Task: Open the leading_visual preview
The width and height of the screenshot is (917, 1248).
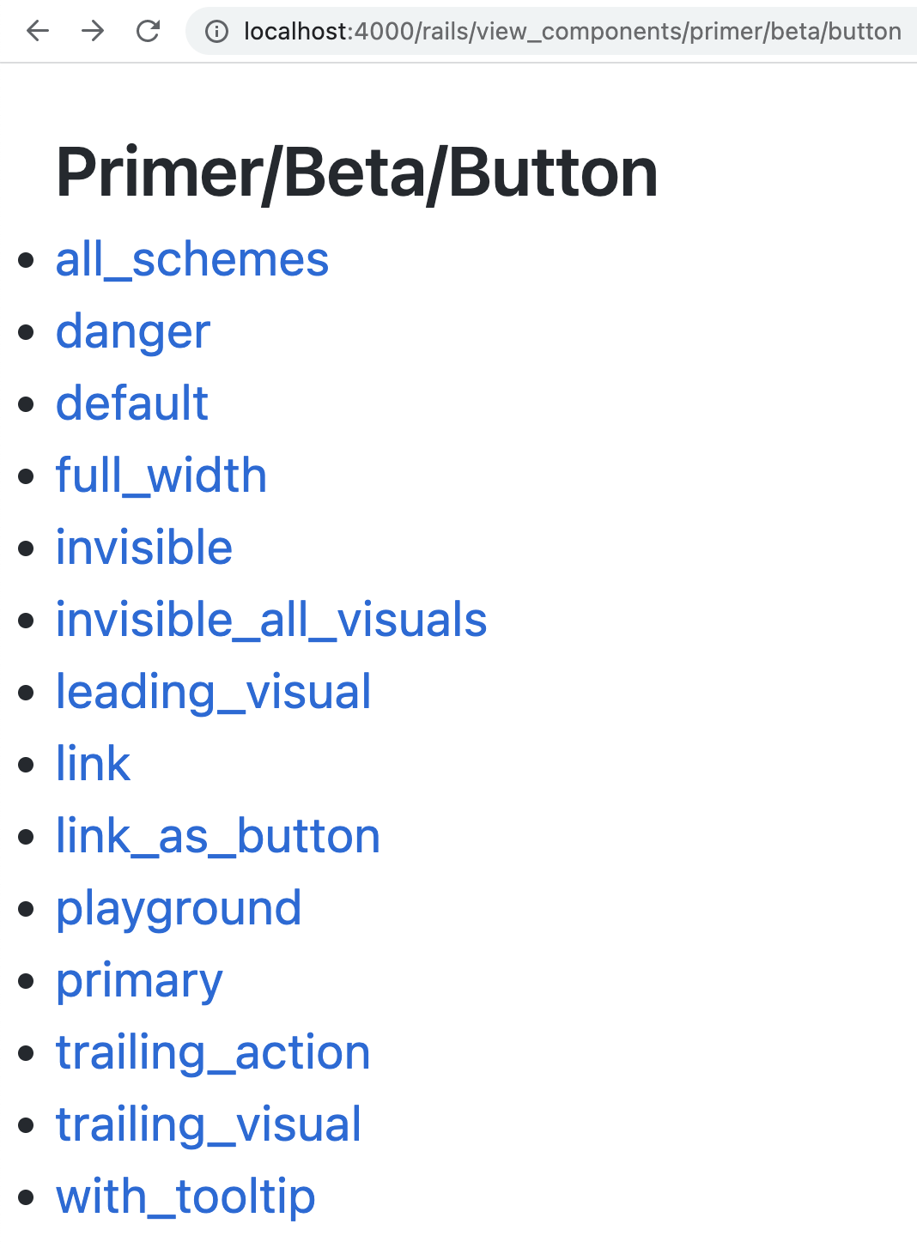Action: click(214, 692)
